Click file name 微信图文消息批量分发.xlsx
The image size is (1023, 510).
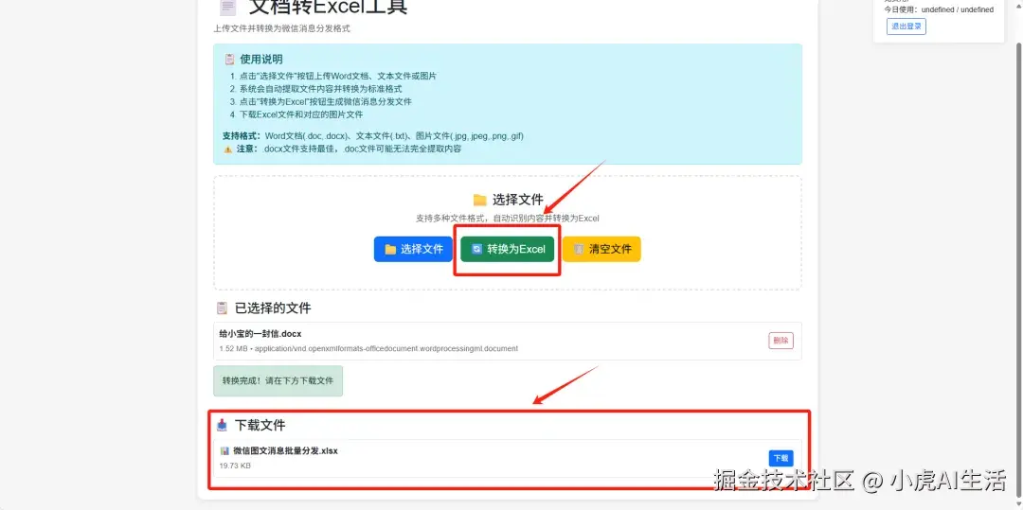pyautogui.click(x=285, y=450)
